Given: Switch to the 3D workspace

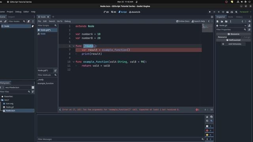Looking at the screenshot, I should pos(113,12).
